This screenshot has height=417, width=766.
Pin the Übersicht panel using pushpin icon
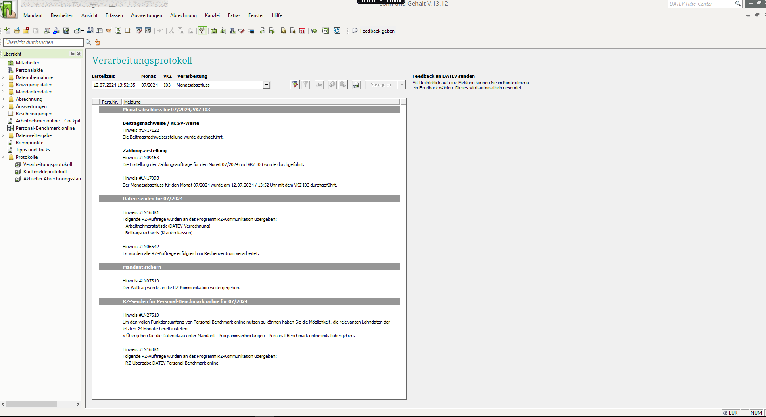click(x=72, y=54)
